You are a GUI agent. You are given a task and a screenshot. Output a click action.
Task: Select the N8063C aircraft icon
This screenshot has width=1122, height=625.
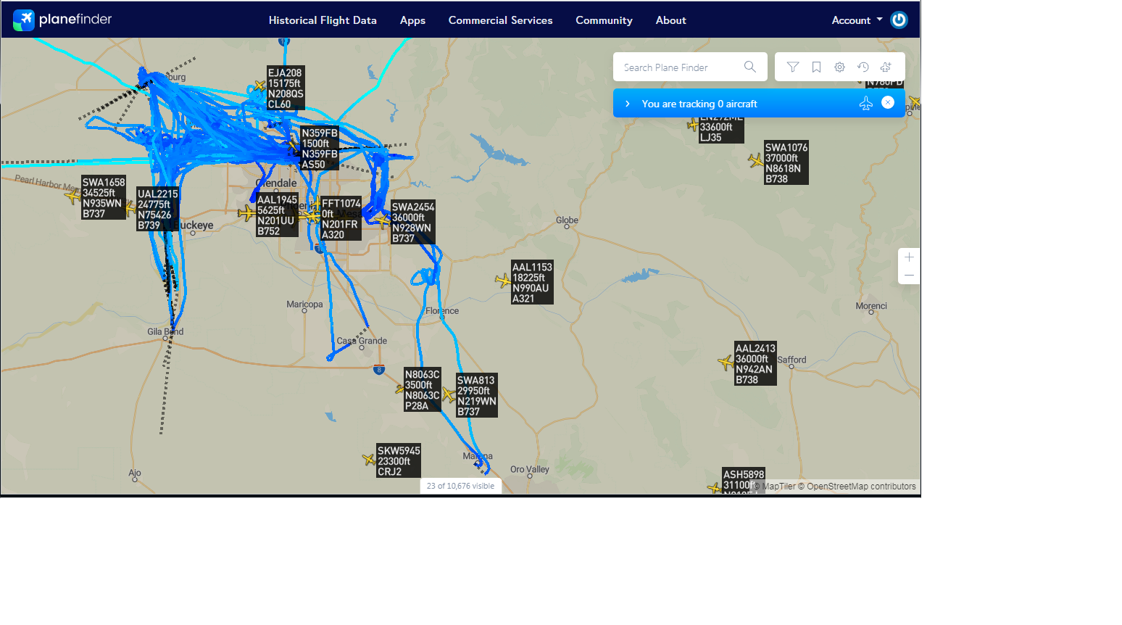[399, 389]
